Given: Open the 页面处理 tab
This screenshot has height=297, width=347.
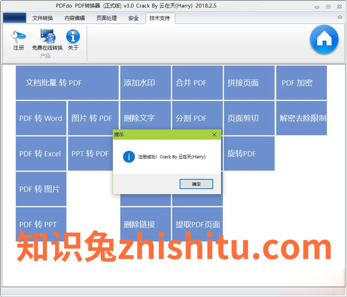Looking at the screenshot, I should pos(106,18).
